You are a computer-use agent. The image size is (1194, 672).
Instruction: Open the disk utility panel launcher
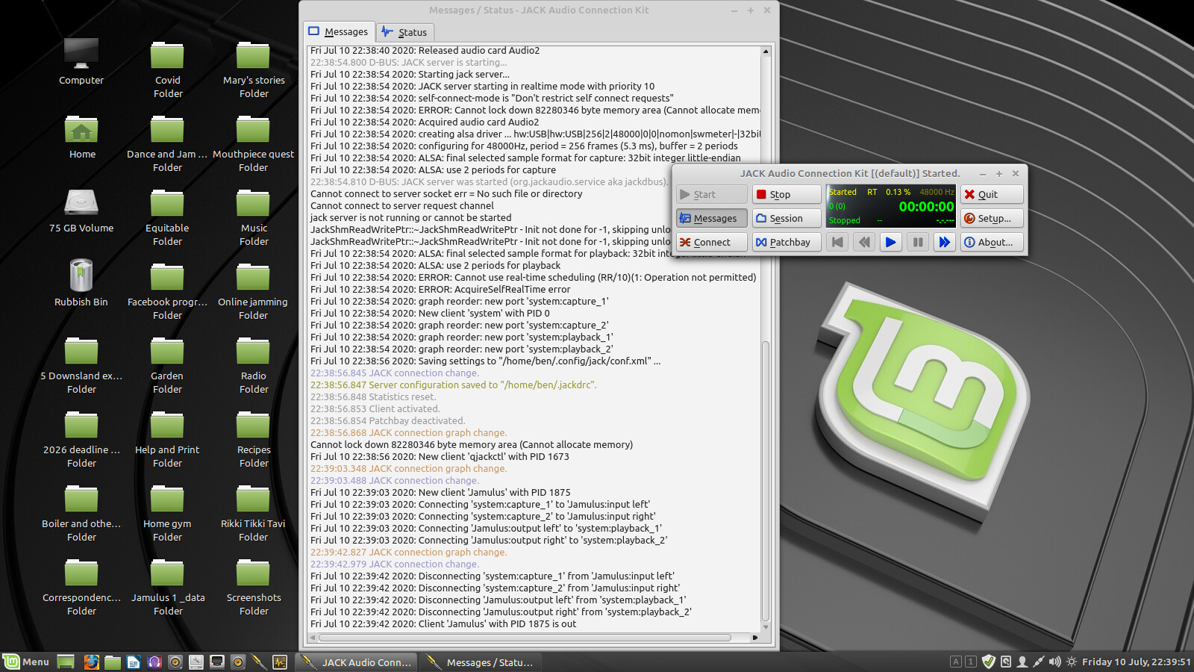(x=196, y=662)
